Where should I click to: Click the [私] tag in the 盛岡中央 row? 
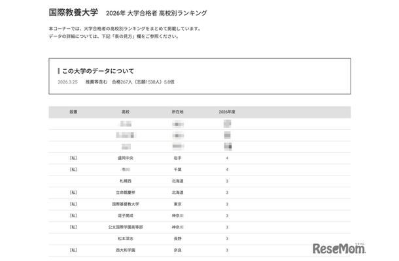click(x=73, y=158)
